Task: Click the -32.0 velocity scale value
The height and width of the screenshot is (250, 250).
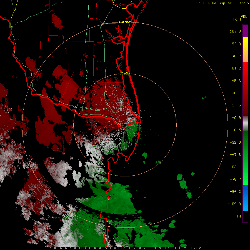Action: pyautogui.click(x=235, y=142)
